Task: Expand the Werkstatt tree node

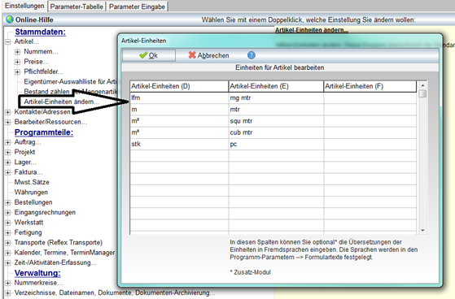Action: [8, 223]
